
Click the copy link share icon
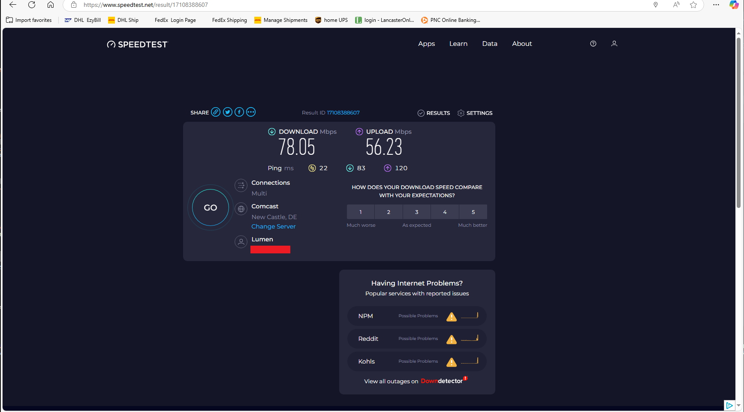tap(216, 112)
